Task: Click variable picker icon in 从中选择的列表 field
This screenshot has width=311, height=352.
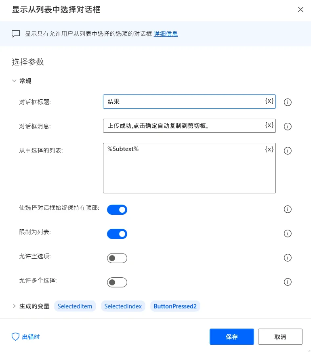Action: point(269,149)
